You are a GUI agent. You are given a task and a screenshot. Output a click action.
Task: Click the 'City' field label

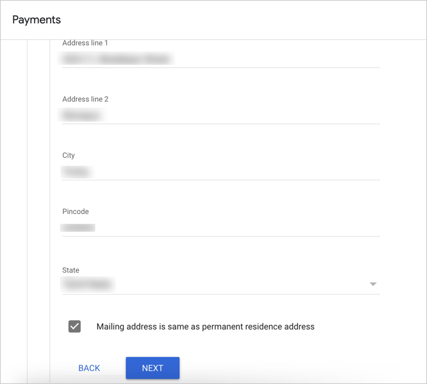pyautogui.click(x=68, y=155)
